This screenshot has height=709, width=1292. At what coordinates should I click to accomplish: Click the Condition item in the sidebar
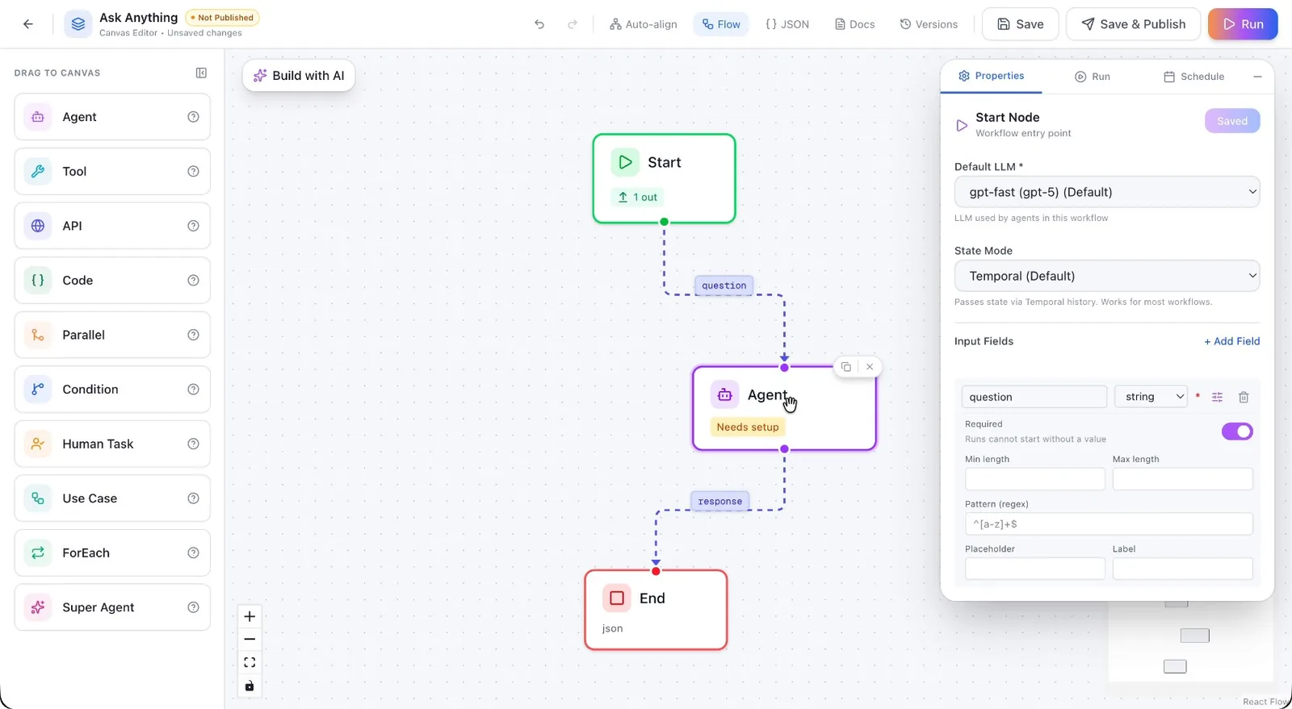click(x=112, y=390)
